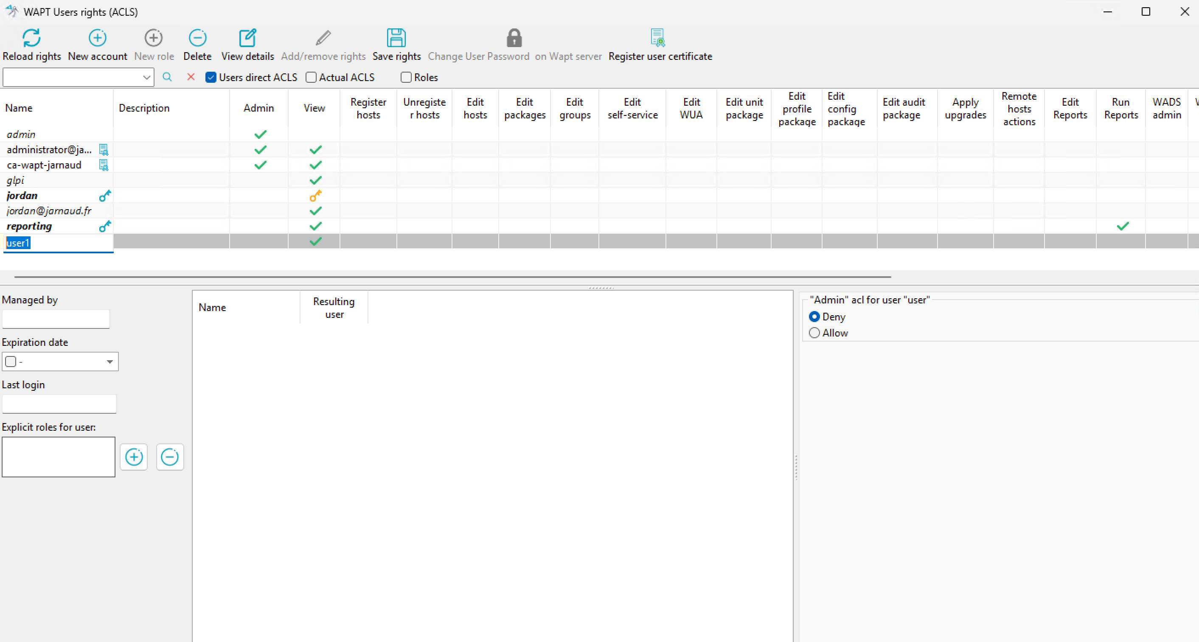The height and width of the screenshot is (642, 1199).
Task: Click the key icon beside jordan
Action: coord(105,196)
